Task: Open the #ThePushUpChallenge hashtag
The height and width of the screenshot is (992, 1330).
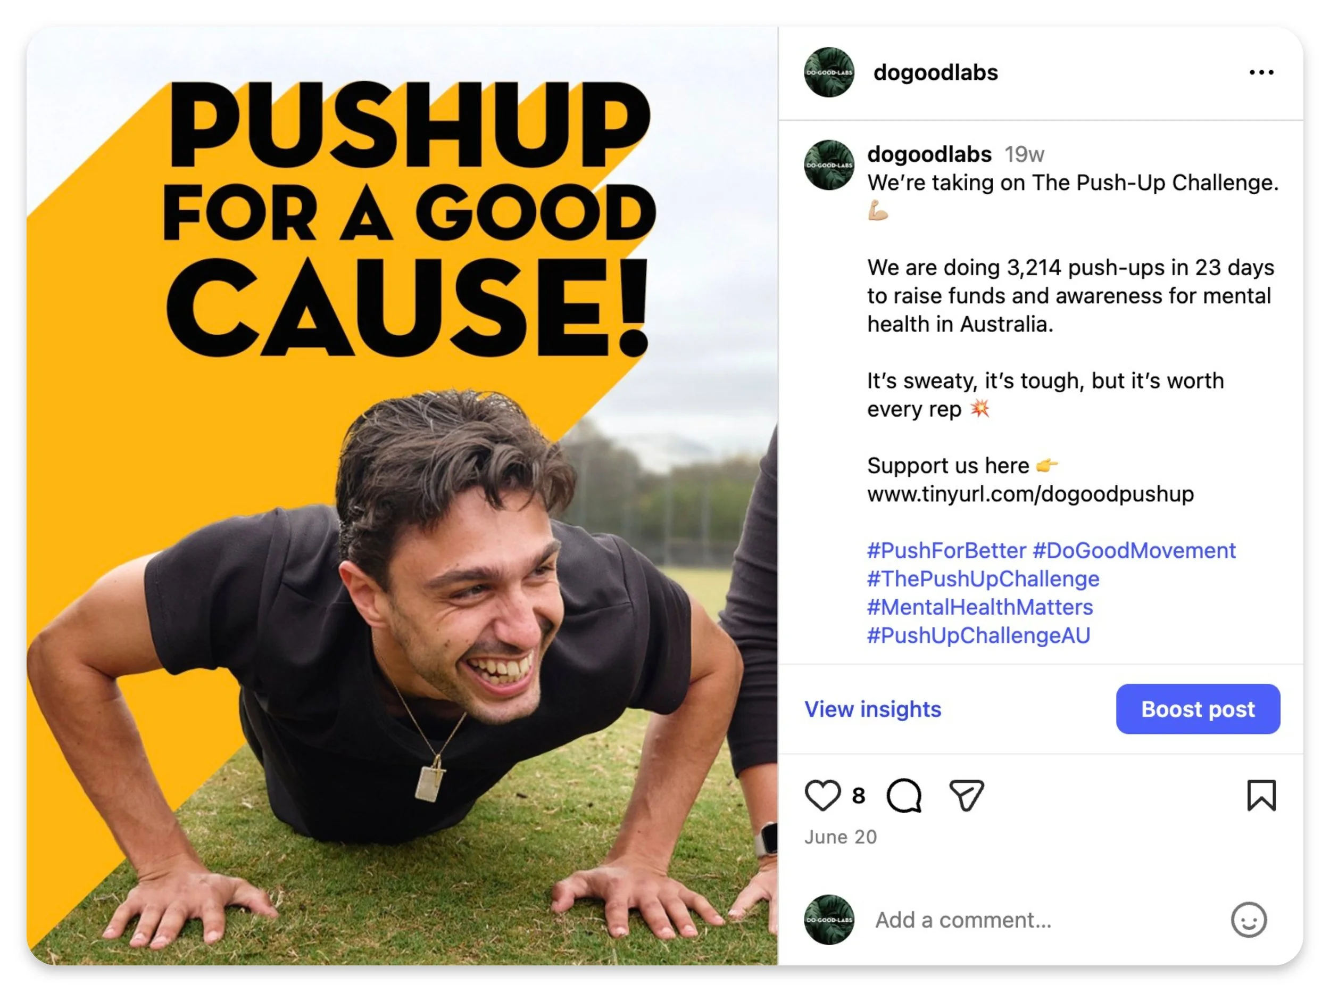Action: pos(983,578)
